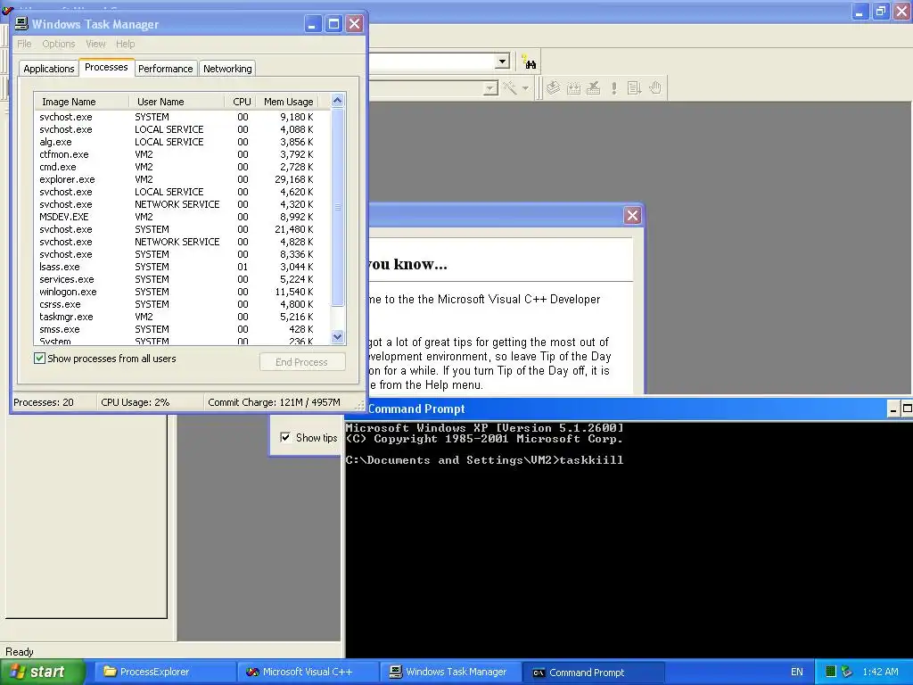Open the Visual C++ Find combo box dropdown
This screenshot has width=913, height=685.
(503, 62)
